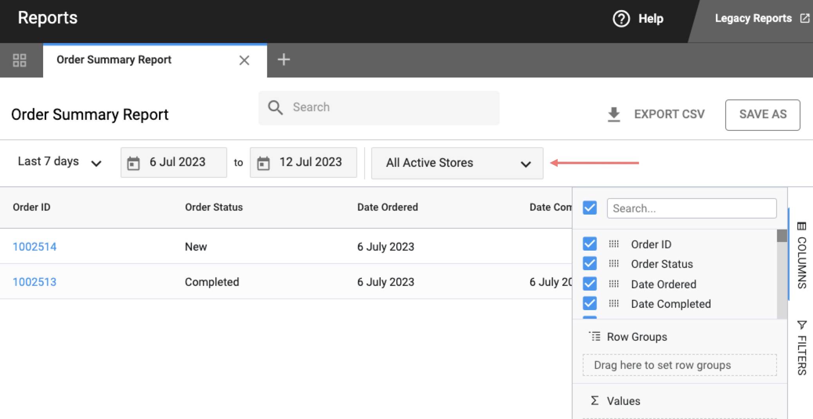
Task: Click the Legacy Reports external link icon
Action: pos(805,18)
